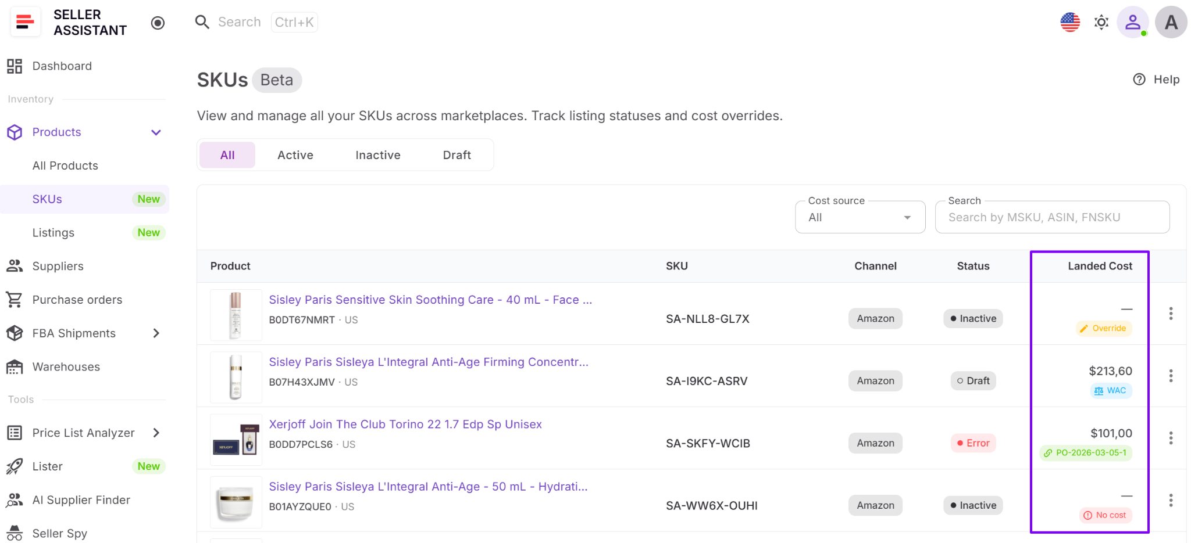Expand the Price List Analyzer chevron

tap(156, 433)
